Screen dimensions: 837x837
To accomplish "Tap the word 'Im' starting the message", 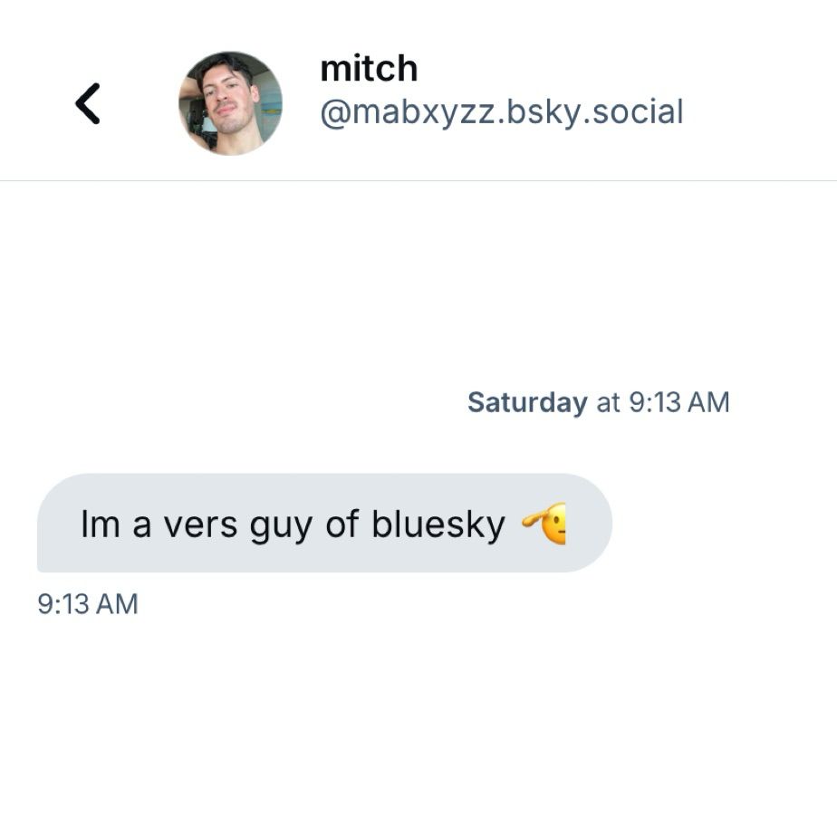I will (100, 524).
